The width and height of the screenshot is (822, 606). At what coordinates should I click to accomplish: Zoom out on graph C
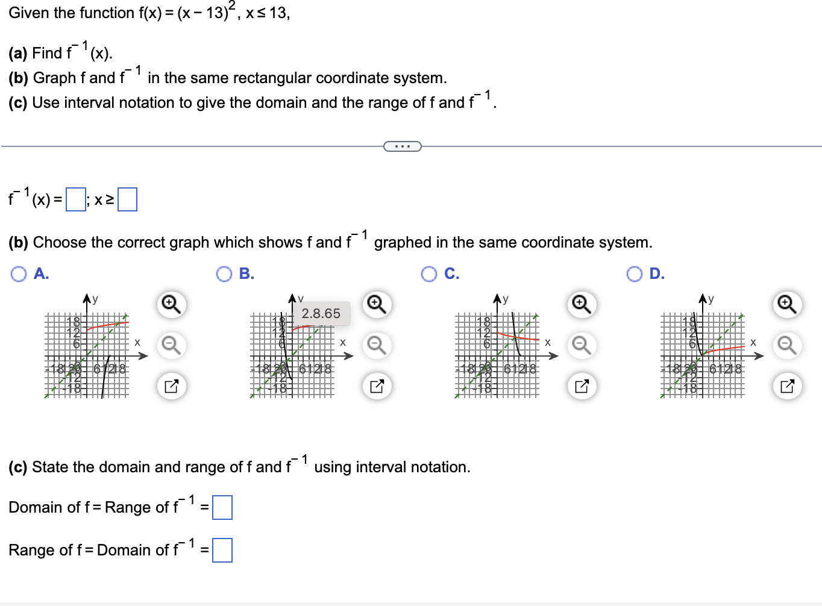pos(581,346)
